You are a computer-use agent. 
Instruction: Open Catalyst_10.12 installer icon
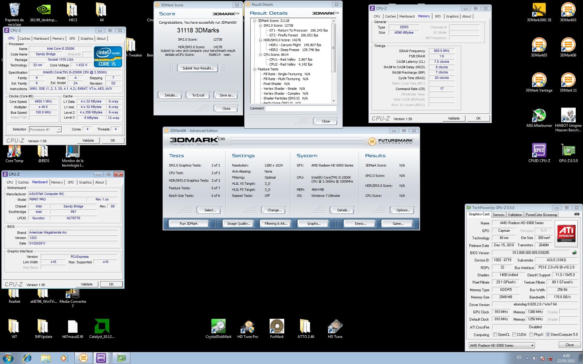click(x=102, y=329)
